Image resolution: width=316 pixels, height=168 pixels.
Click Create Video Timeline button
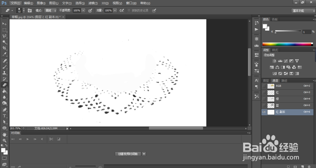pos(128,154)
